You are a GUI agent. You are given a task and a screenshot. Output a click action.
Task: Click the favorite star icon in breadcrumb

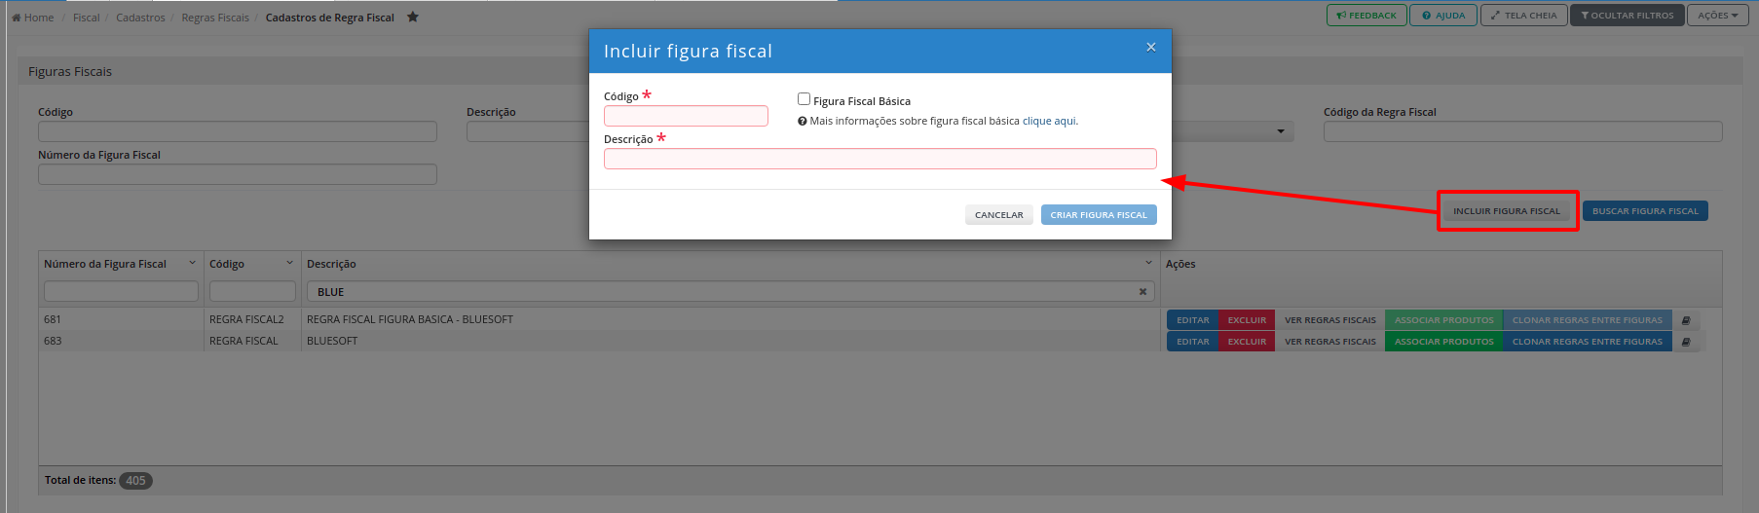coord(413,17)
